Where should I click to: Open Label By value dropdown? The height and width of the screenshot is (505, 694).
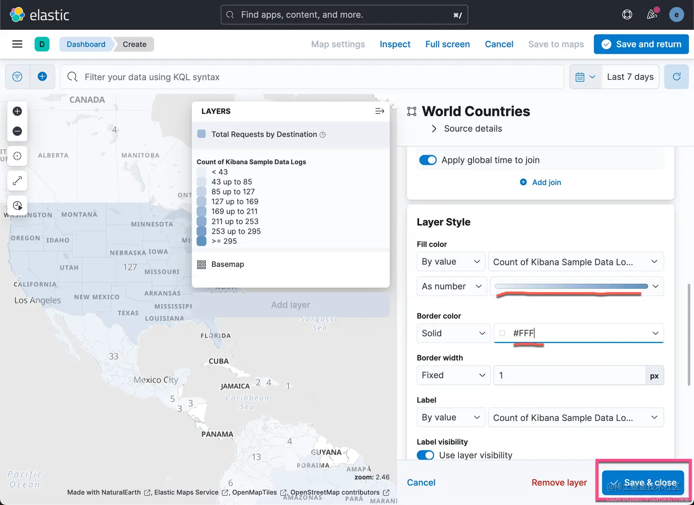pyautogui.click(x=451, y=417)
